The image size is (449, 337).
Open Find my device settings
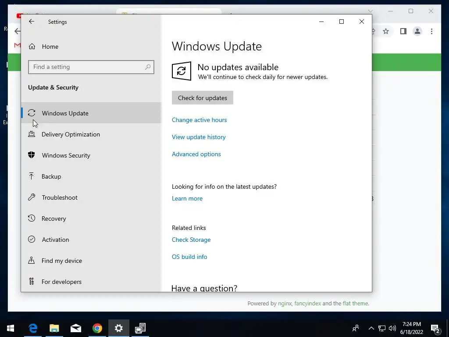tap(91, 261)
